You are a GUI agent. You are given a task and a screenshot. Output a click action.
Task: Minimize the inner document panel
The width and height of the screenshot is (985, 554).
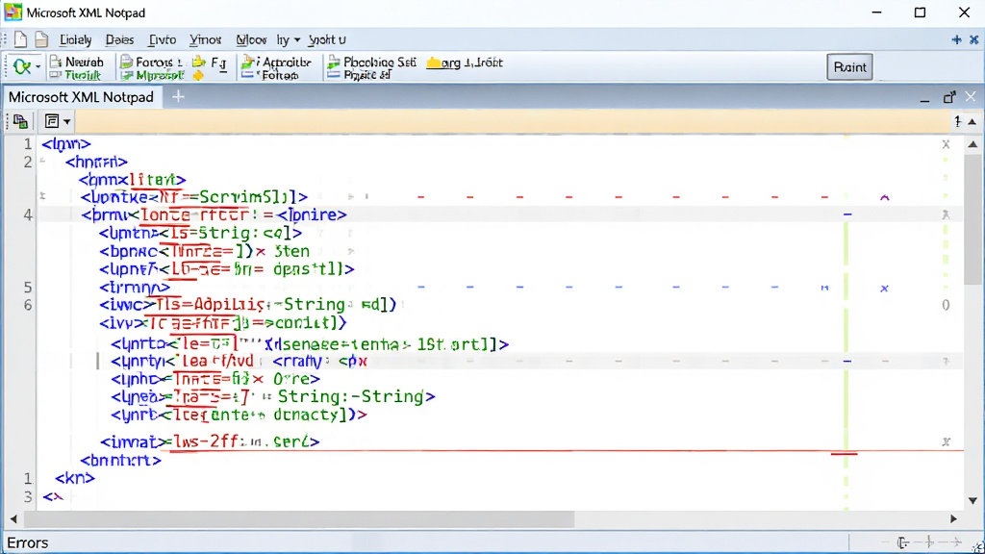pyautogui.click(x=924, y=99)
